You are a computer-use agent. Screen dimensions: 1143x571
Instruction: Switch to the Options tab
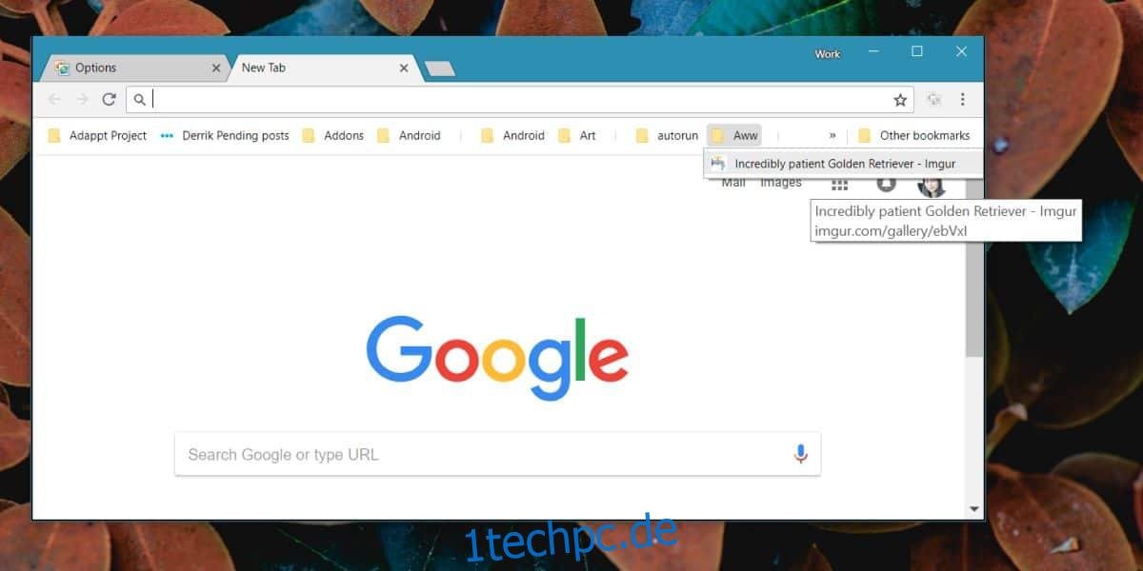135,68
